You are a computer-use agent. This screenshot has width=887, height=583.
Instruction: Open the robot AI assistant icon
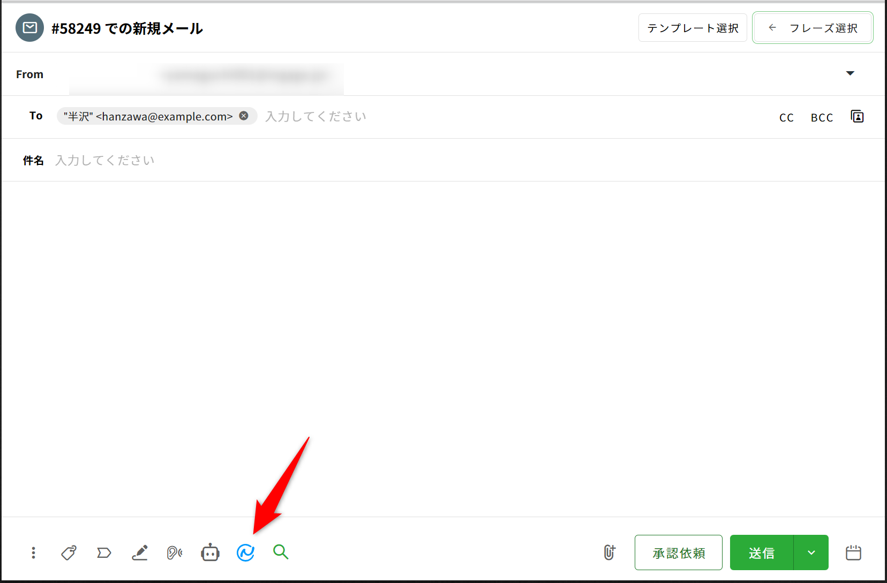click(210, 552)
